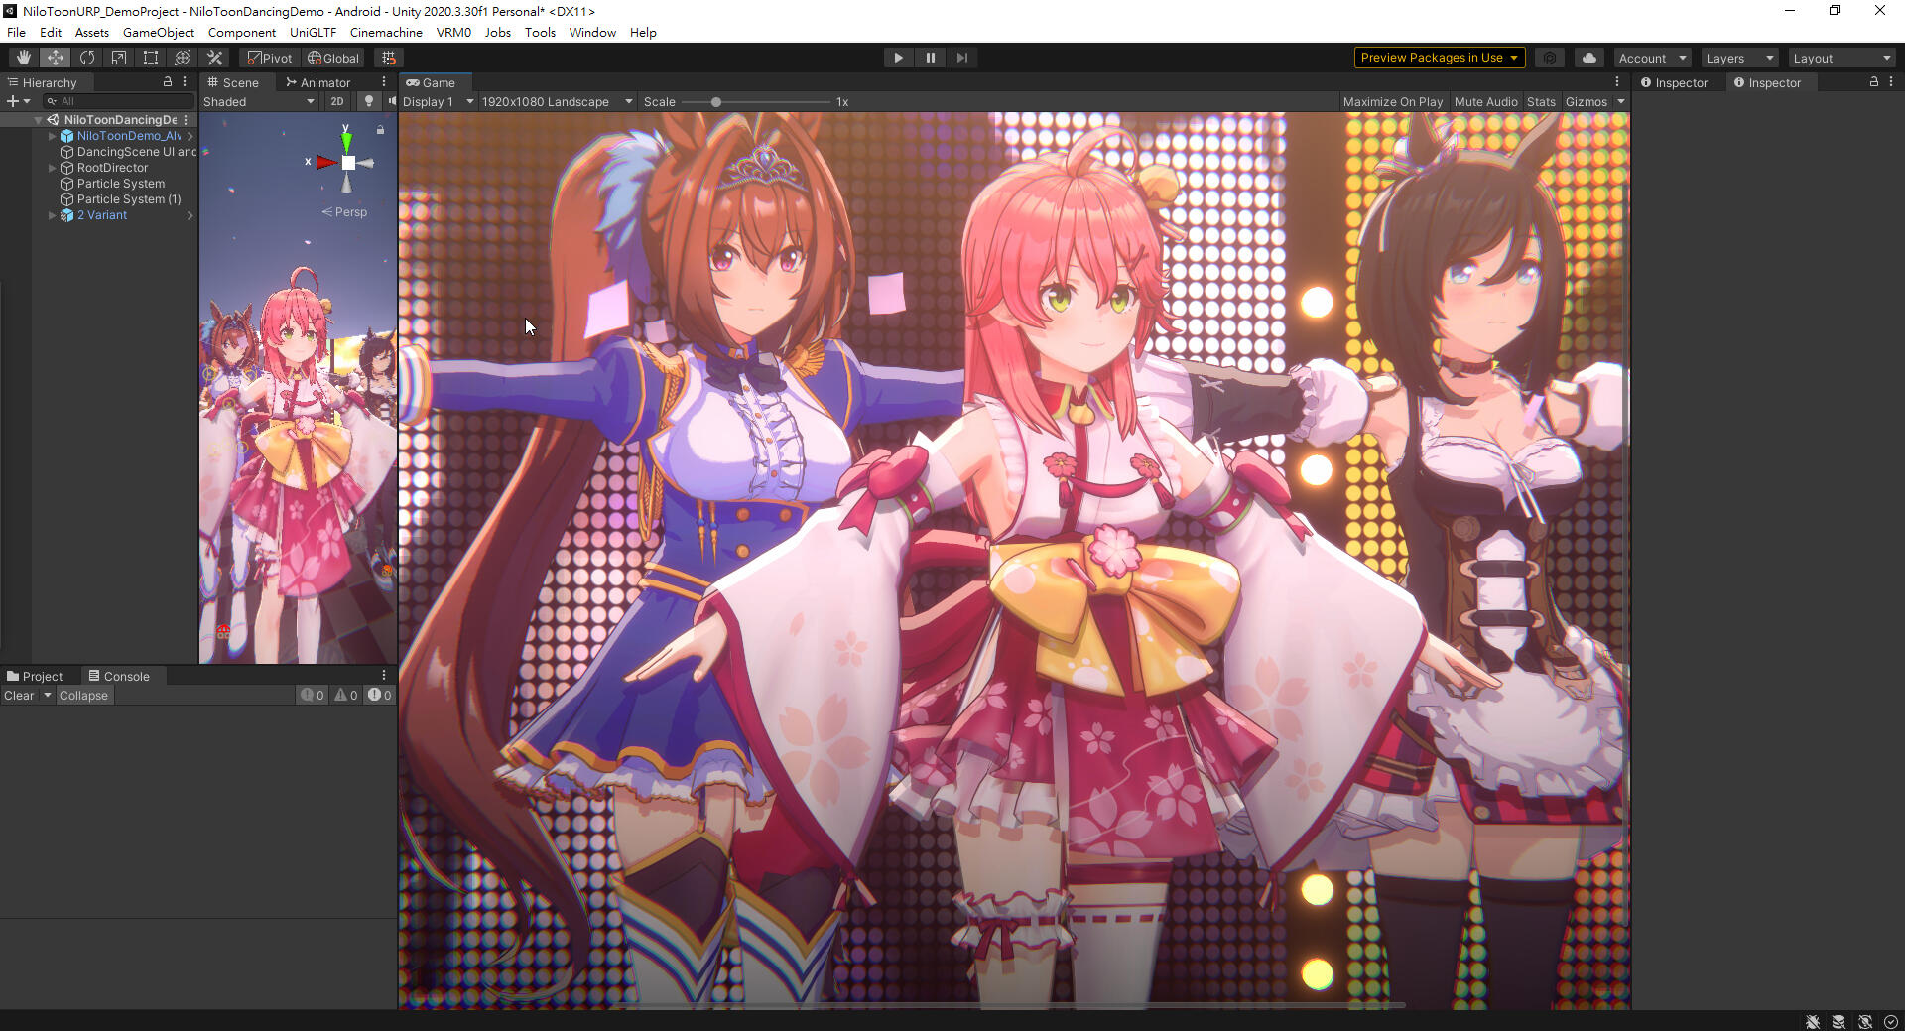Viewport: 1905px width, 1031px height.
Task: Toggle Pivot/Center handle position
Action: [270, 58]
